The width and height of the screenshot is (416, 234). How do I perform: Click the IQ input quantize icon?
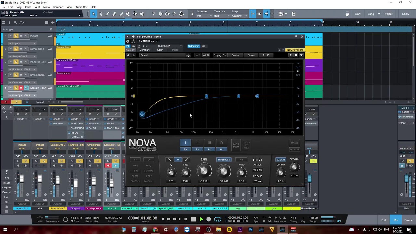coord(191,14)
